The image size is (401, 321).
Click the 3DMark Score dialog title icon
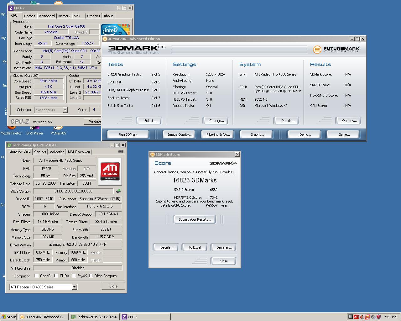(153, 155)
